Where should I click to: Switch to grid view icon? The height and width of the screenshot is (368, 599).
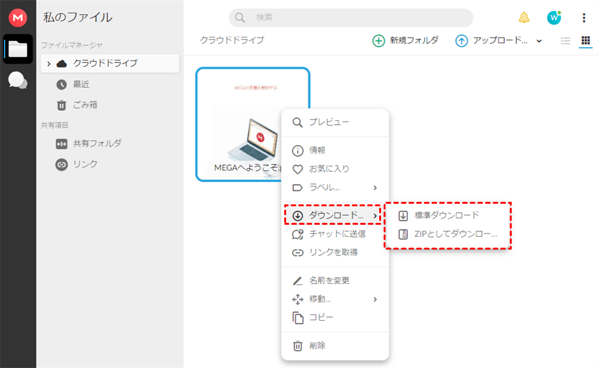coord(586,41)
